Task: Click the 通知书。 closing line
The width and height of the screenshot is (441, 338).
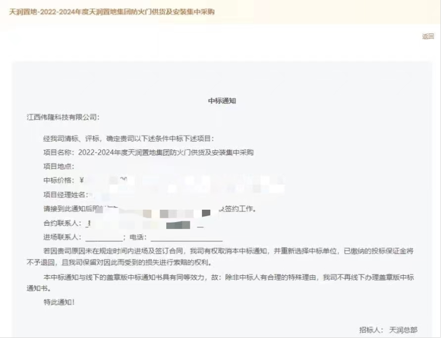Action: tap(39, 288)
